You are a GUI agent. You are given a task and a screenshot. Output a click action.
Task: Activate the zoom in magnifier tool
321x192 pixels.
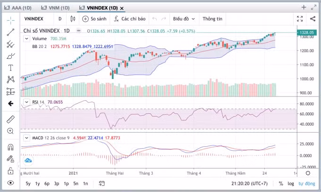coord(10,131)
